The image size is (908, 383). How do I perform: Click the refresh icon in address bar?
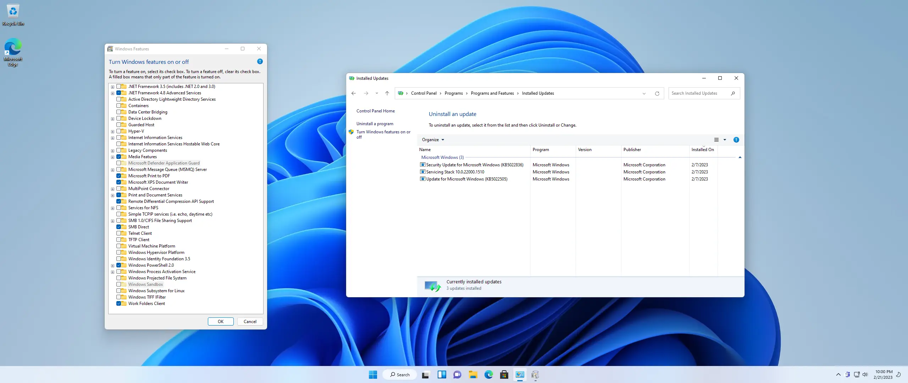[657, 93]
